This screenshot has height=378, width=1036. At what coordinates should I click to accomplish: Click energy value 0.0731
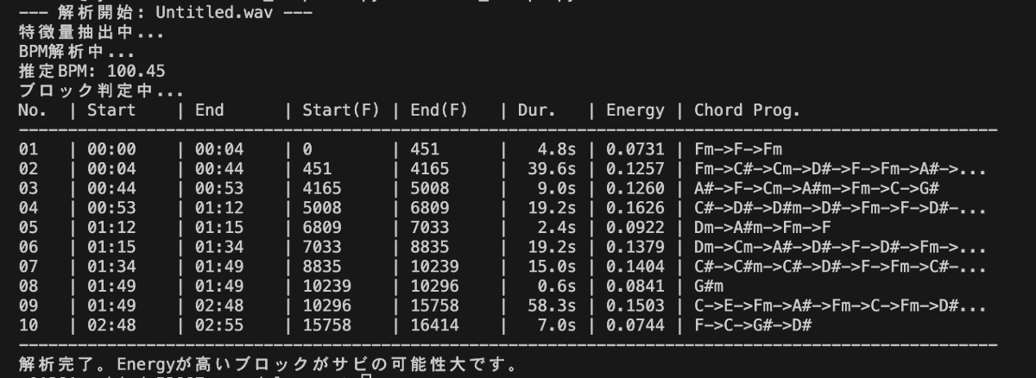coord(635,149)
